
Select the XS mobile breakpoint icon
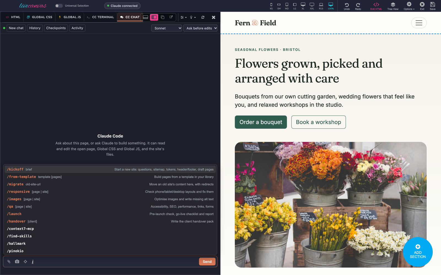click(271, 5)
